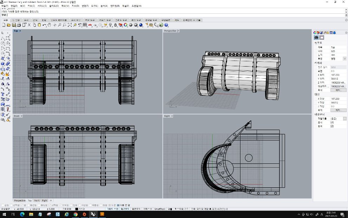Click the Print icon in toolbar
Screen dimensions: 348x218
pyautogui.click(x=19, y=25)
